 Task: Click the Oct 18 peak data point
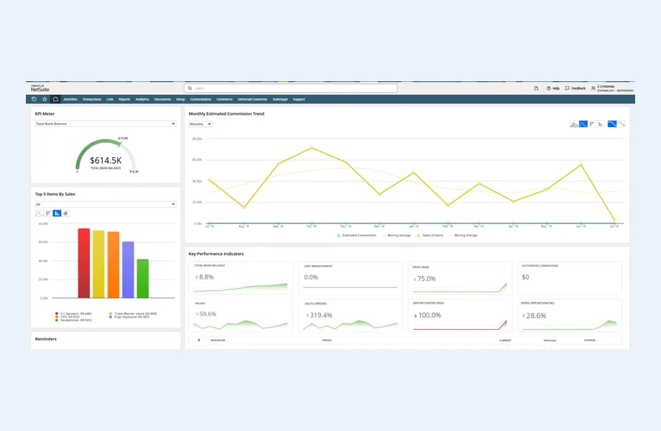click(312, 148)
